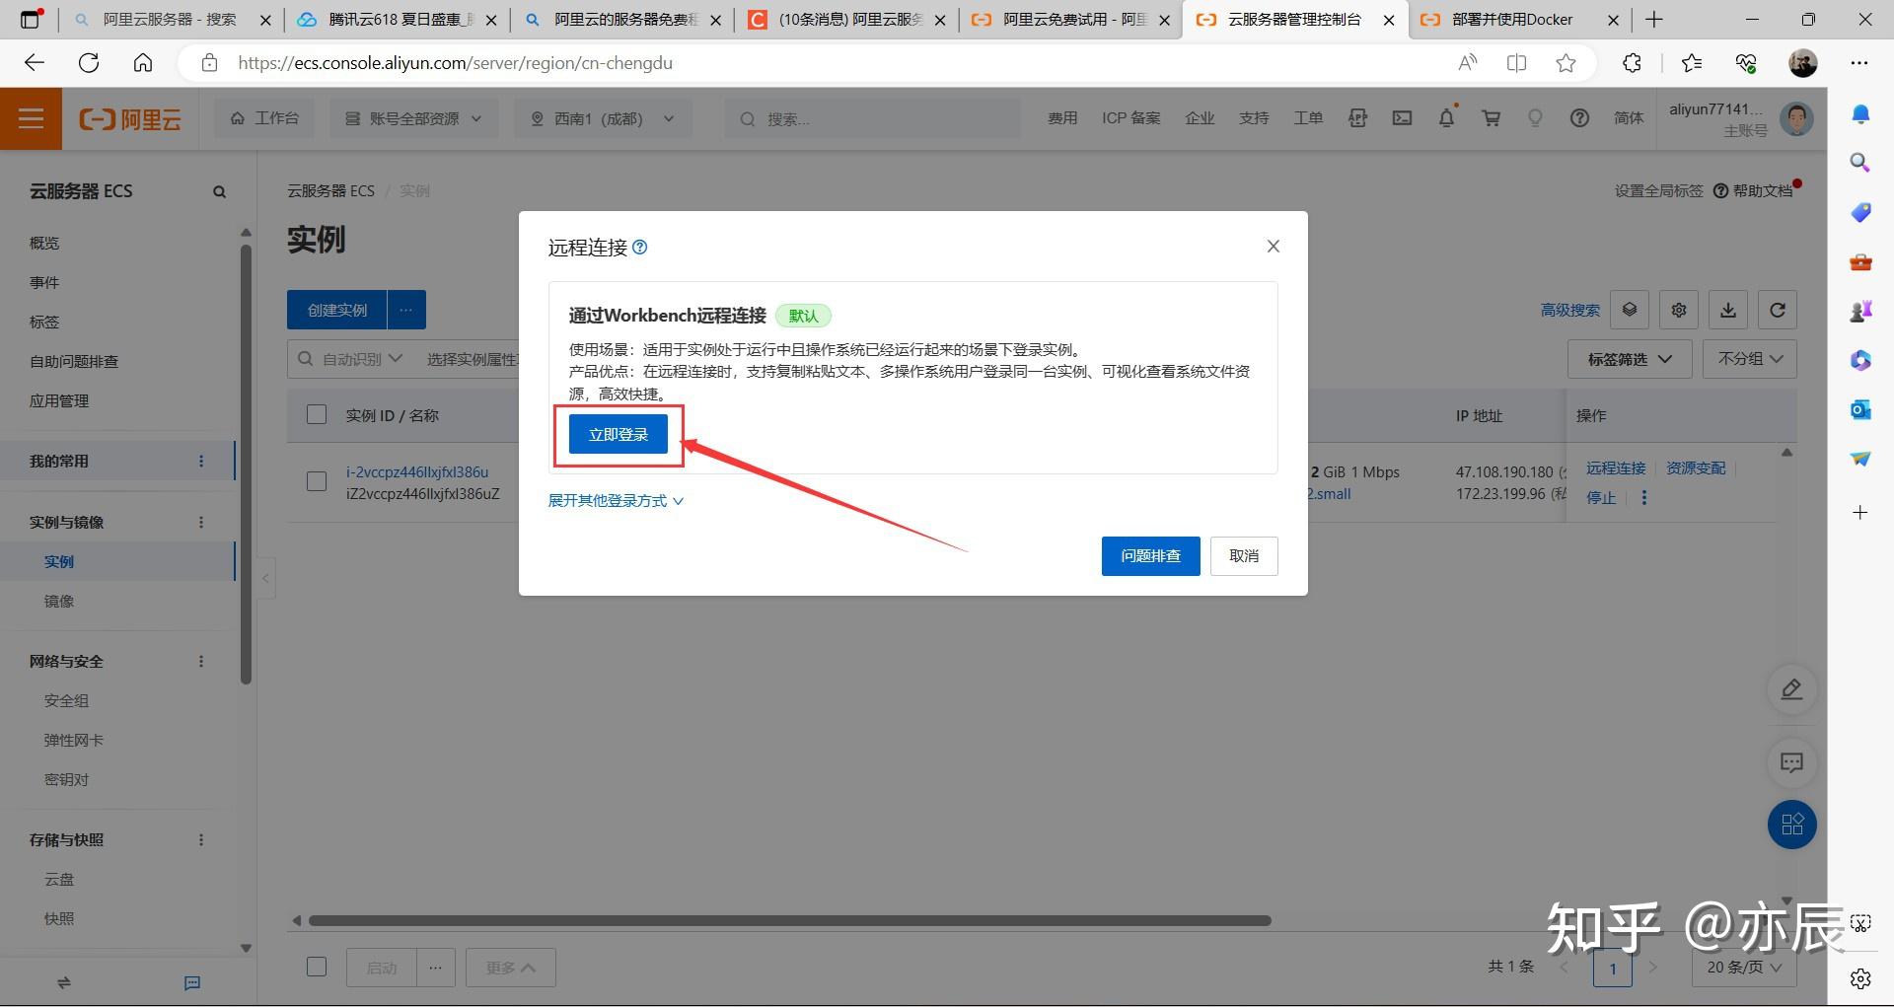This screenshot has width=1894, height=1007.
Task: Click the 创建实例 button
Action: tap(336, 310)
